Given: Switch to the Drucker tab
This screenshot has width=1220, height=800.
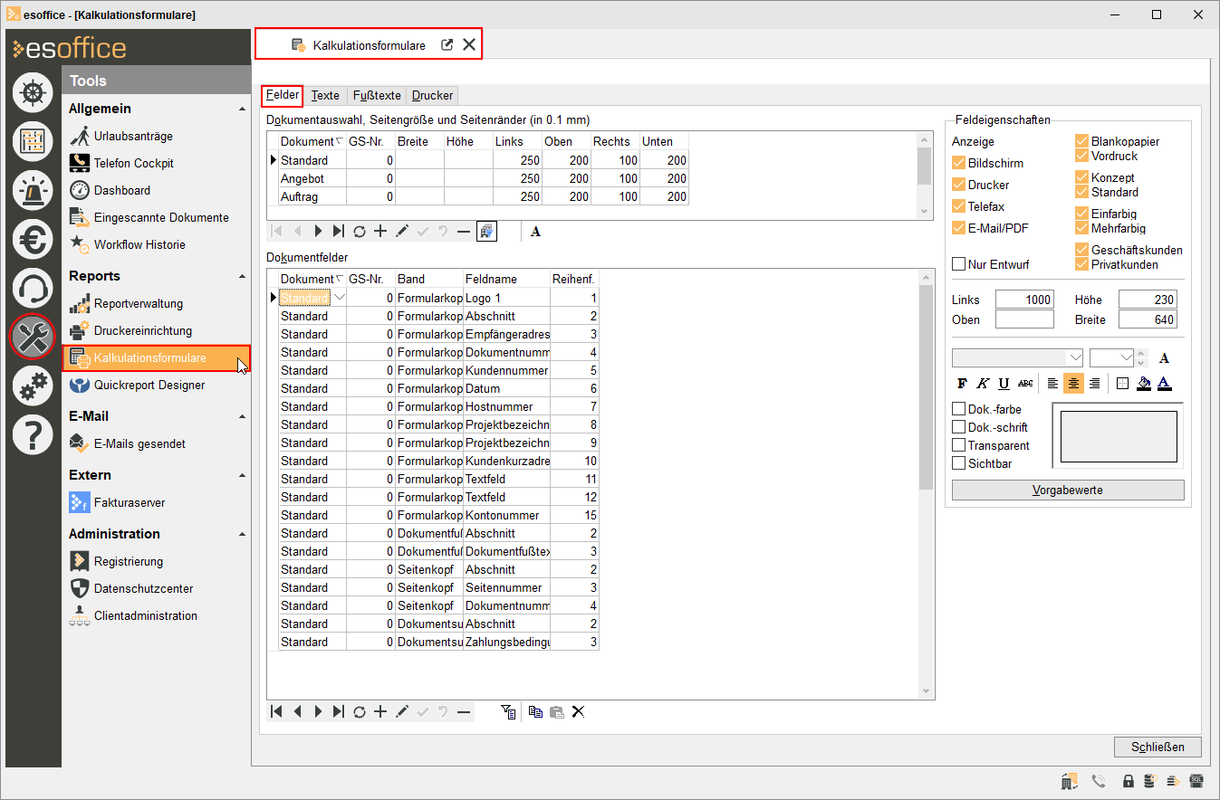Looking at the screenshot, I should [432, 95].
